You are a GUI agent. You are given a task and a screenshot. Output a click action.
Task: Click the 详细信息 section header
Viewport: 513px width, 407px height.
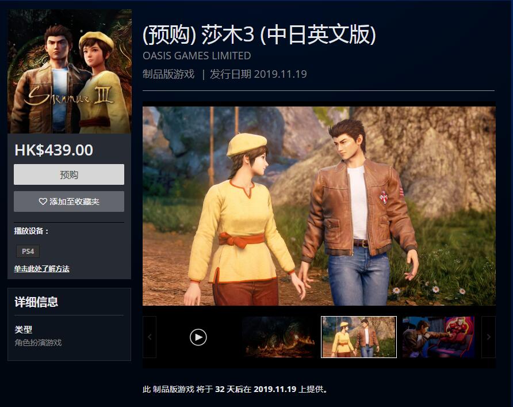pyautogui.click(x=36, y=302)
